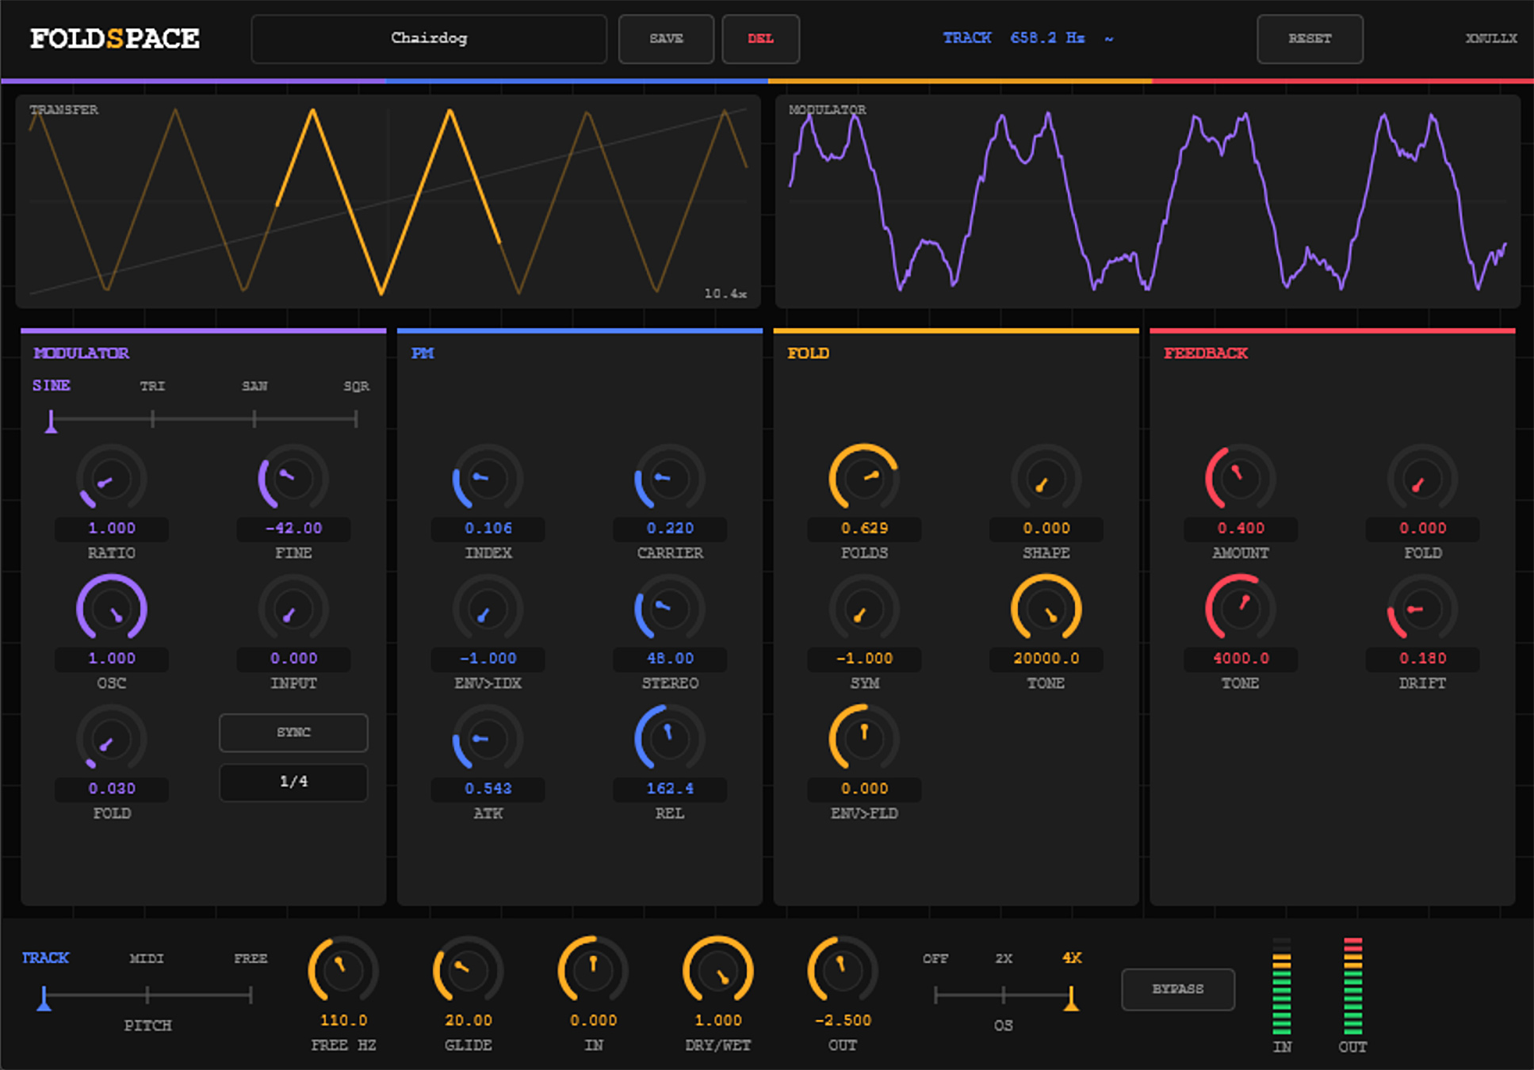
Task: Click the Modulator OSC knob
Action: (x=111, y=609)
